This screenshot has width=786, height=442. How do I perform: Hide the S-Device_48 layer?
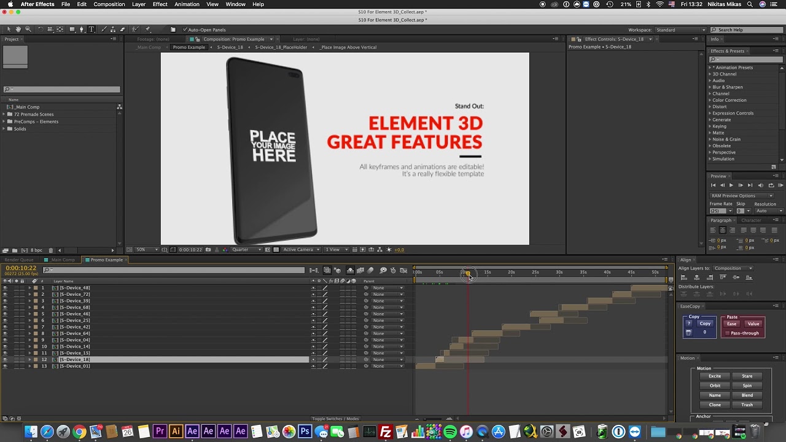pos(5,288)
